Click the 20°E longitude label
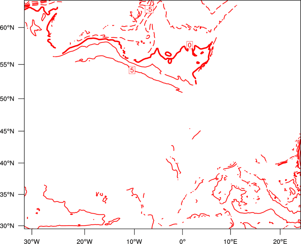 pos(280,241)
